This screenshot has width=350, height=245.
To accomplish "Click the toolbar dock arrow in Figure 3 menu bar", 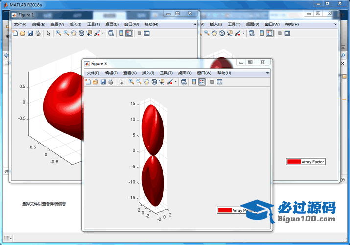I will 267,73.
